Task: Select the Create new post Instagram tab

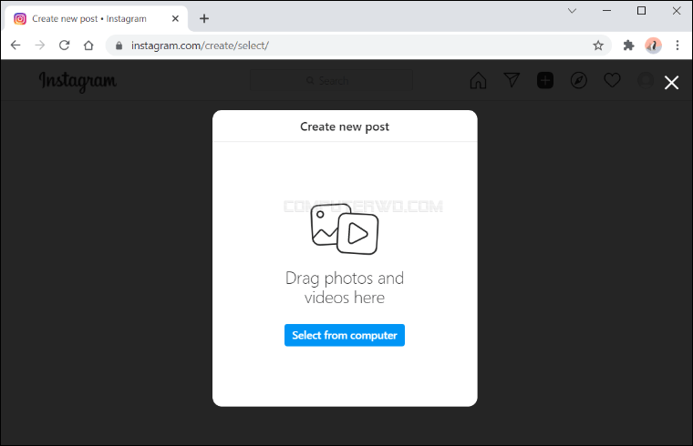Action: [97, 18]
